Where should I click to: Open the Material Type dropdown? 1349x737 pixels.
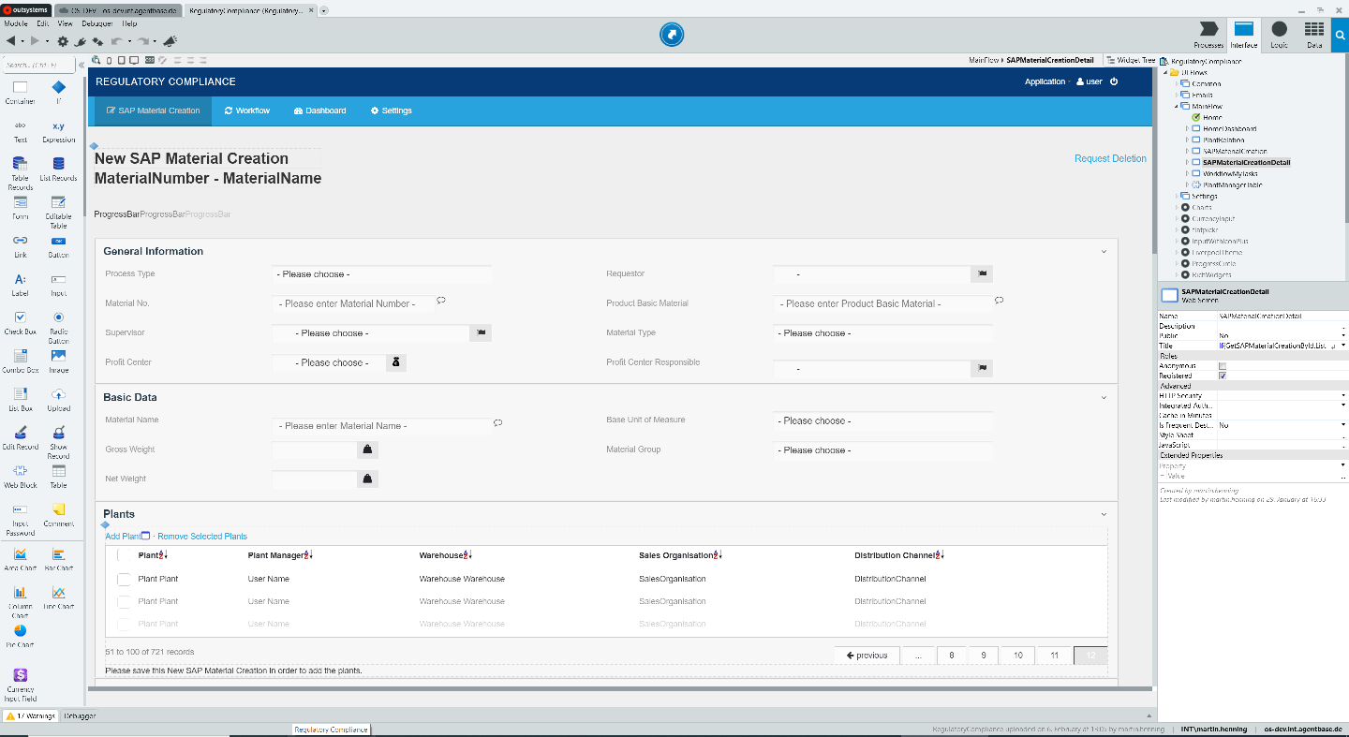click(882, 332)
